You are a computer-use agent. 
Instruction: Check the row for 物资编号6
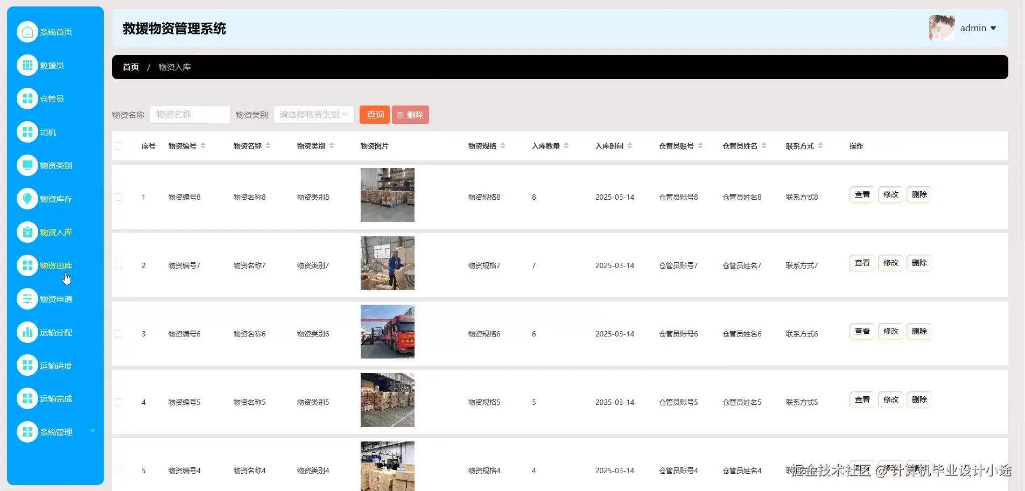pyautogui.click(x=118, y=334)
